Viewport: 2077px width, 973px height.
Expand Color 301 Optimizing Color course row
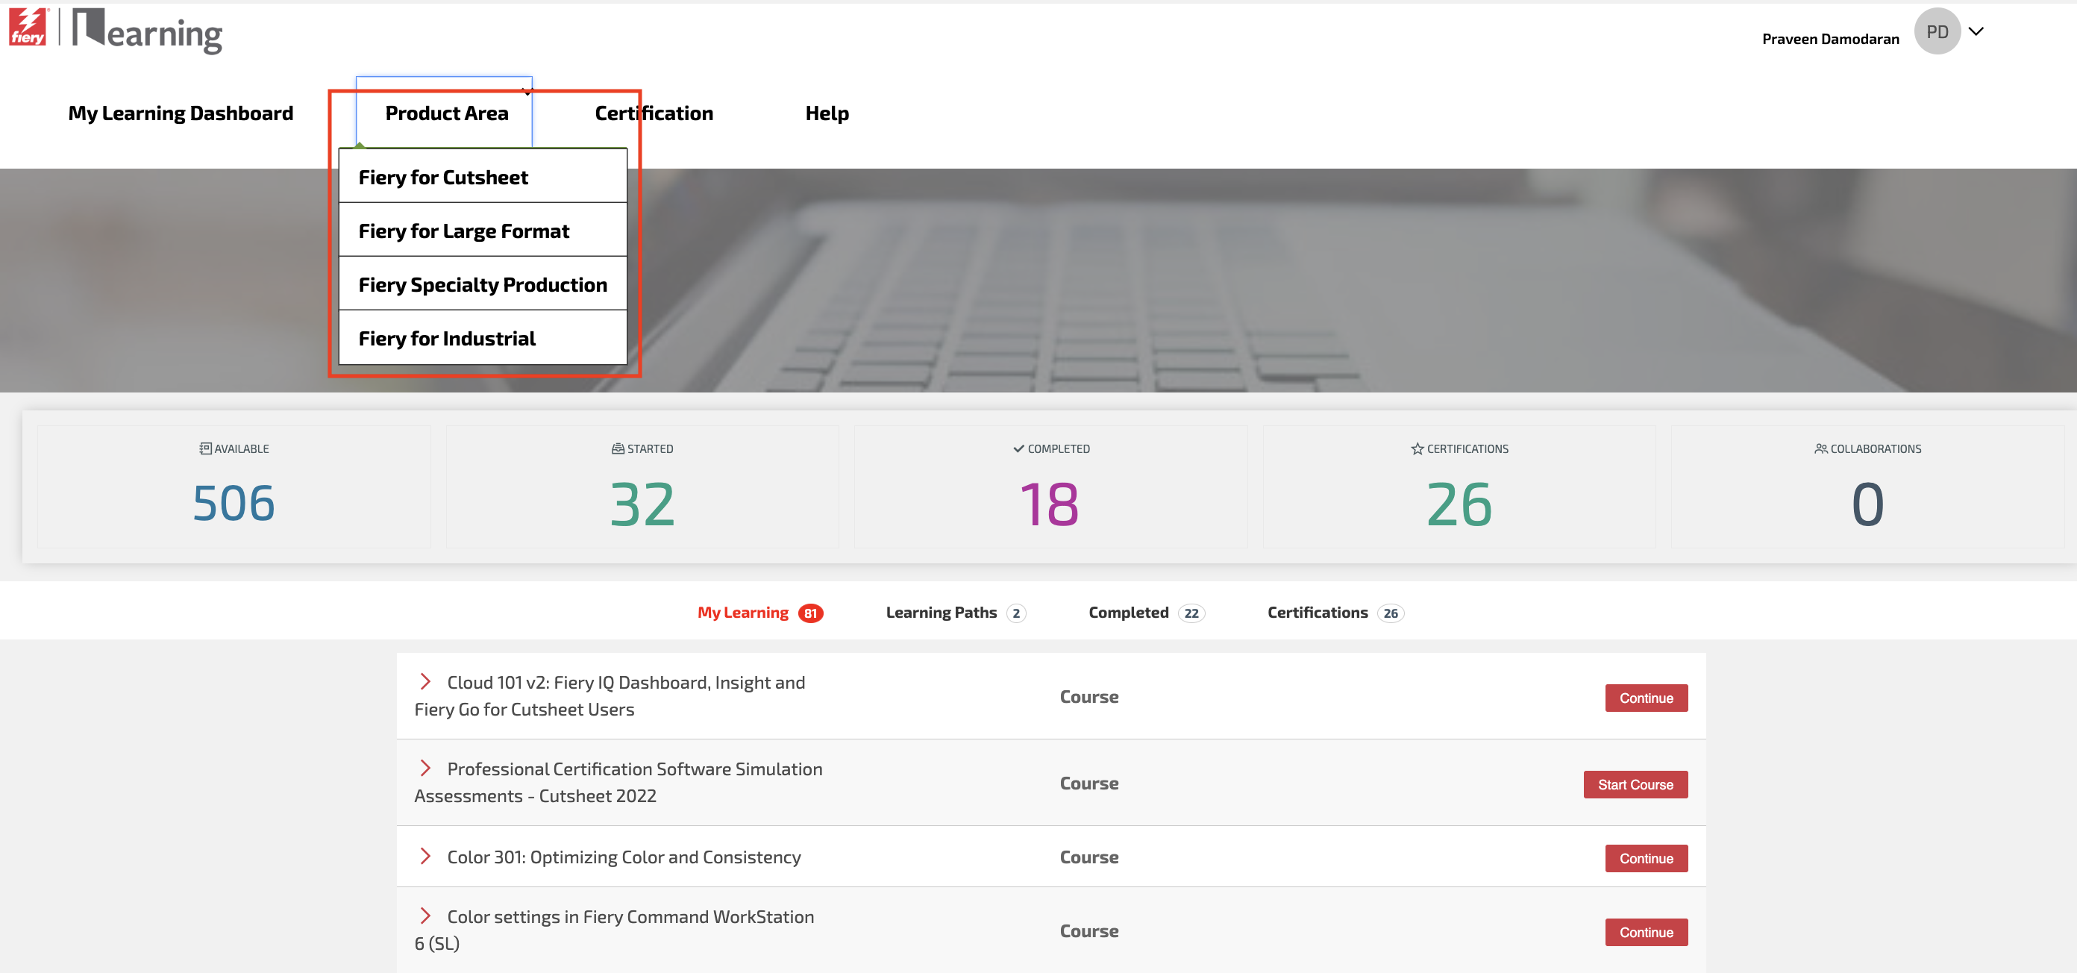click(x=425, y=856)
